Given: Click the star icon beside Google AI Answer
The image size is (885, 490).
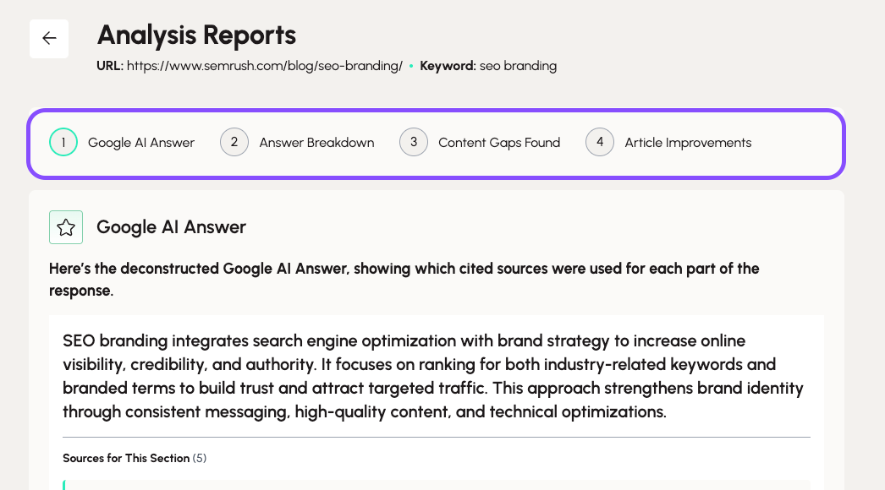Looking at the screenshot, I should (x=66, y=227).
